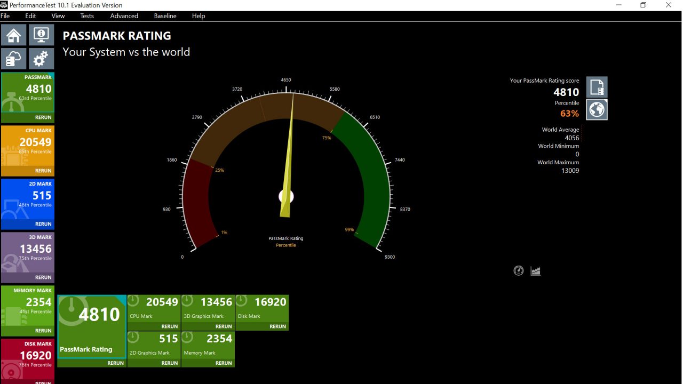
Task: Select the Memory Mark 2354 sidebar tile
Action: click(28, 310)
